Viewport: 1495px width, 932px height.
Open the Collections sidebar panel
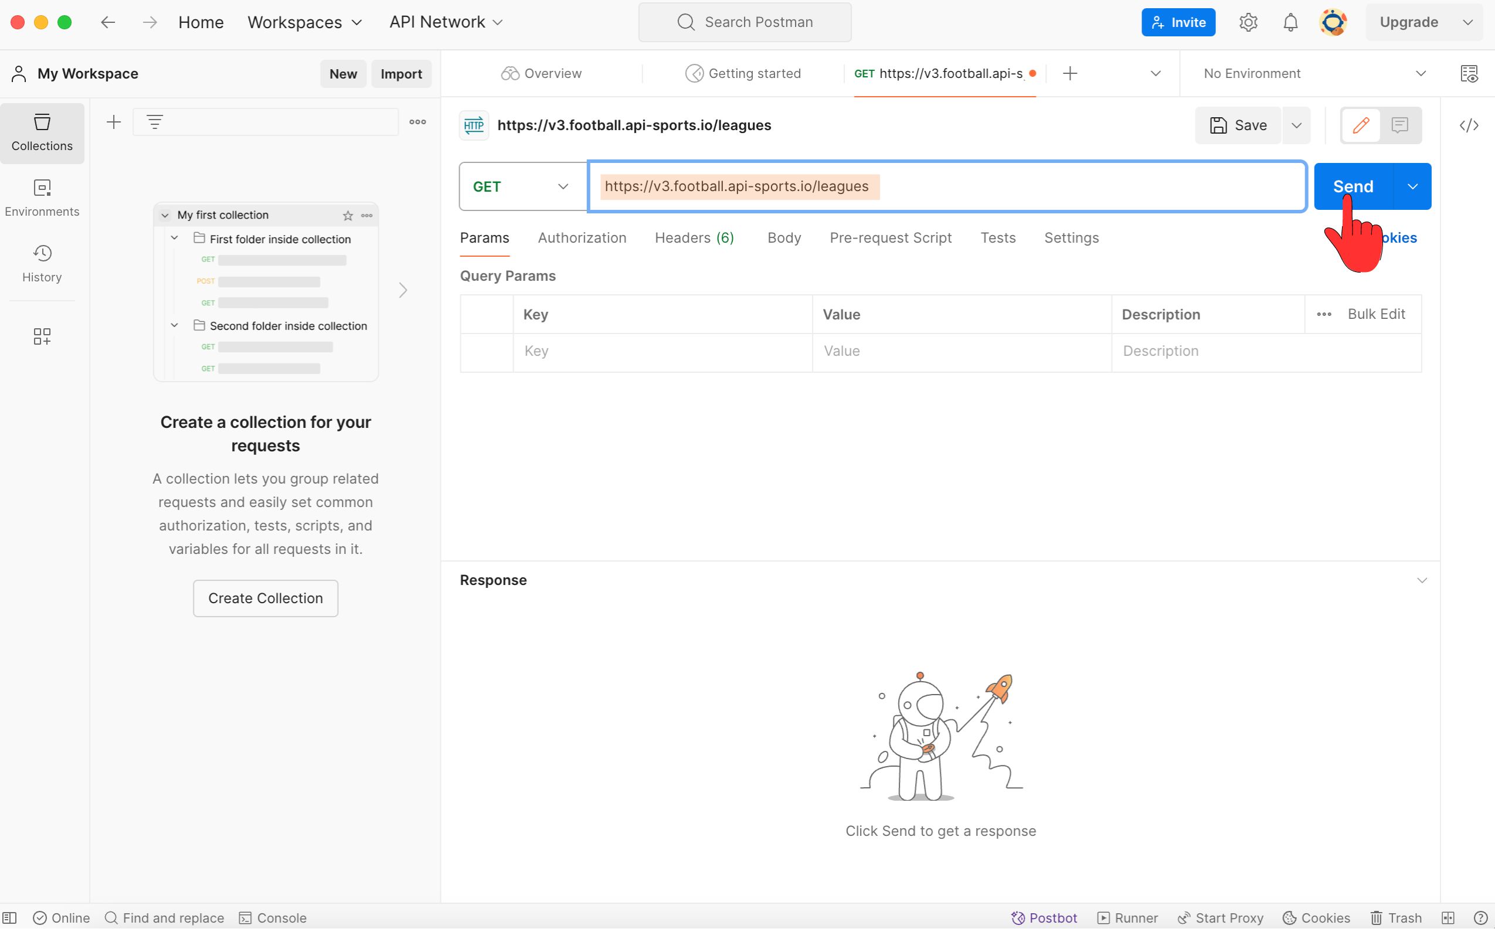pyautogui.click(x=42, y=132)
